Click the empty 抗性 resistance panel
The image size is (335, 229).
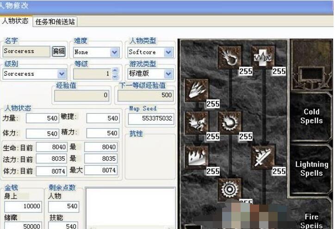150,157
